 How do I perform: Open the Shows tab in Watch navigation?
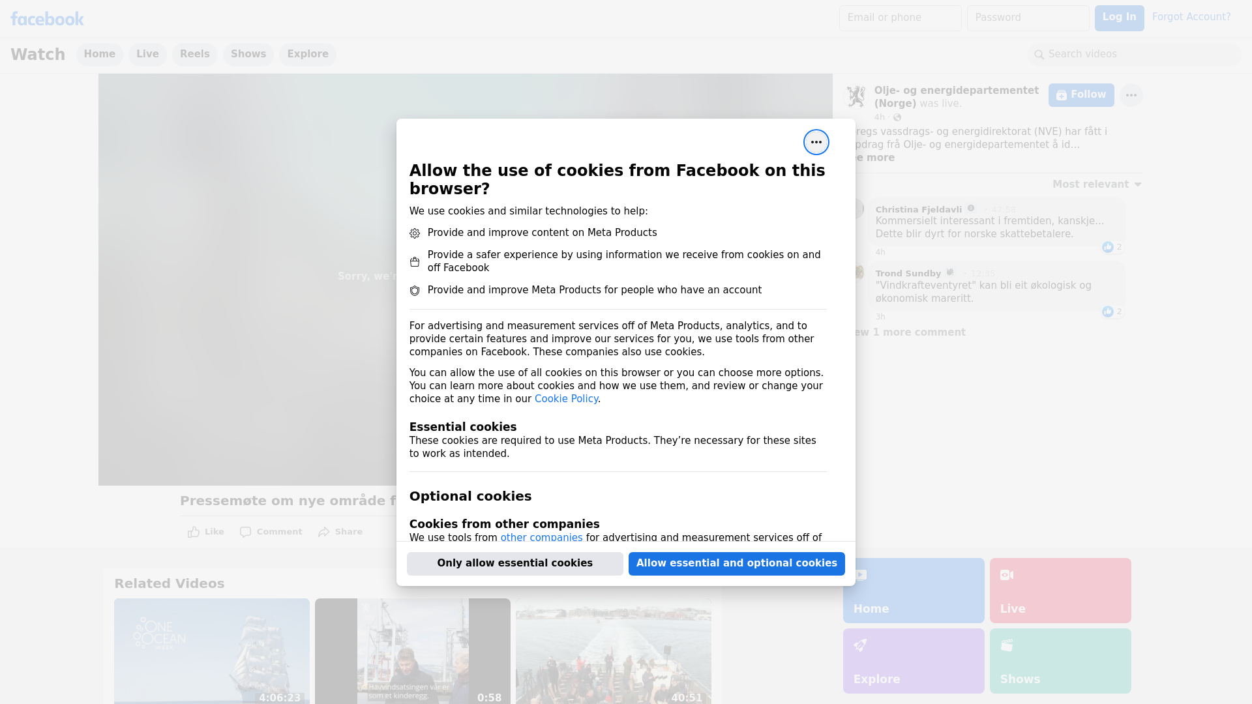pyautogui.click(x=248, y=55)
